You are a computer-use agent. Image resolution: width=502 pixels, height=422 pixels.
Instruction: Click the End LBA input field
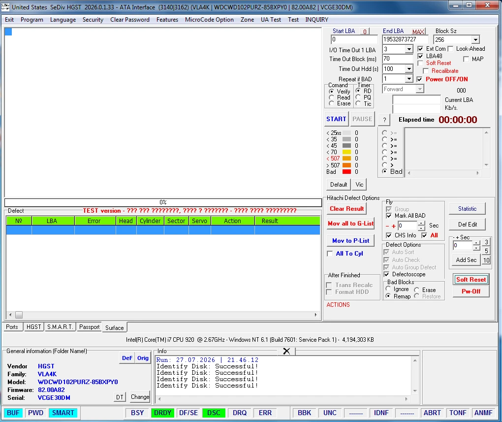pyautogui.click(x=405, y=39)
